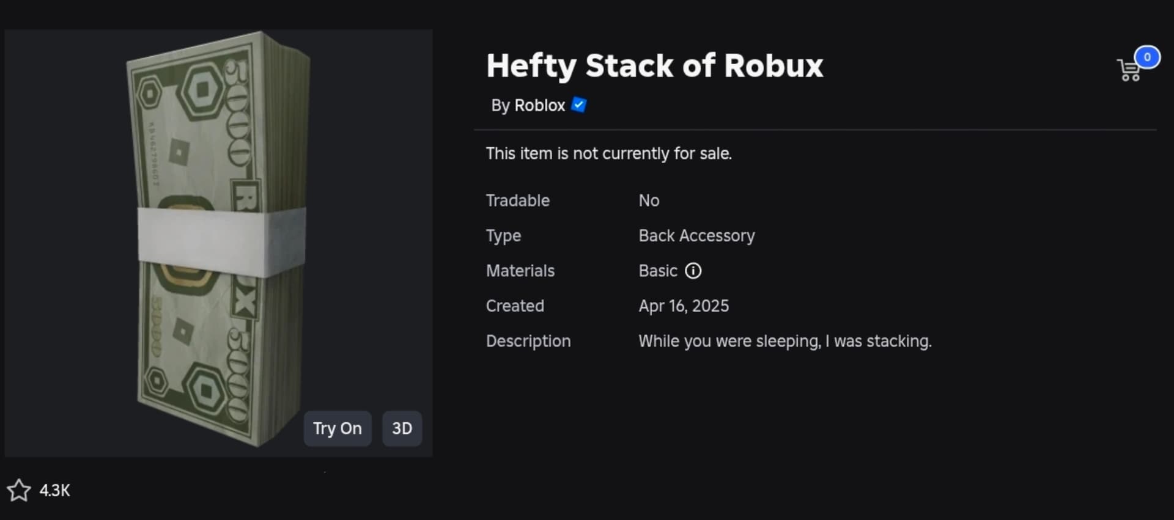Image resolution: width=1174 pixels, height=520 pixels.
Task: Click the Tradable value No
Action: [649, 200]
